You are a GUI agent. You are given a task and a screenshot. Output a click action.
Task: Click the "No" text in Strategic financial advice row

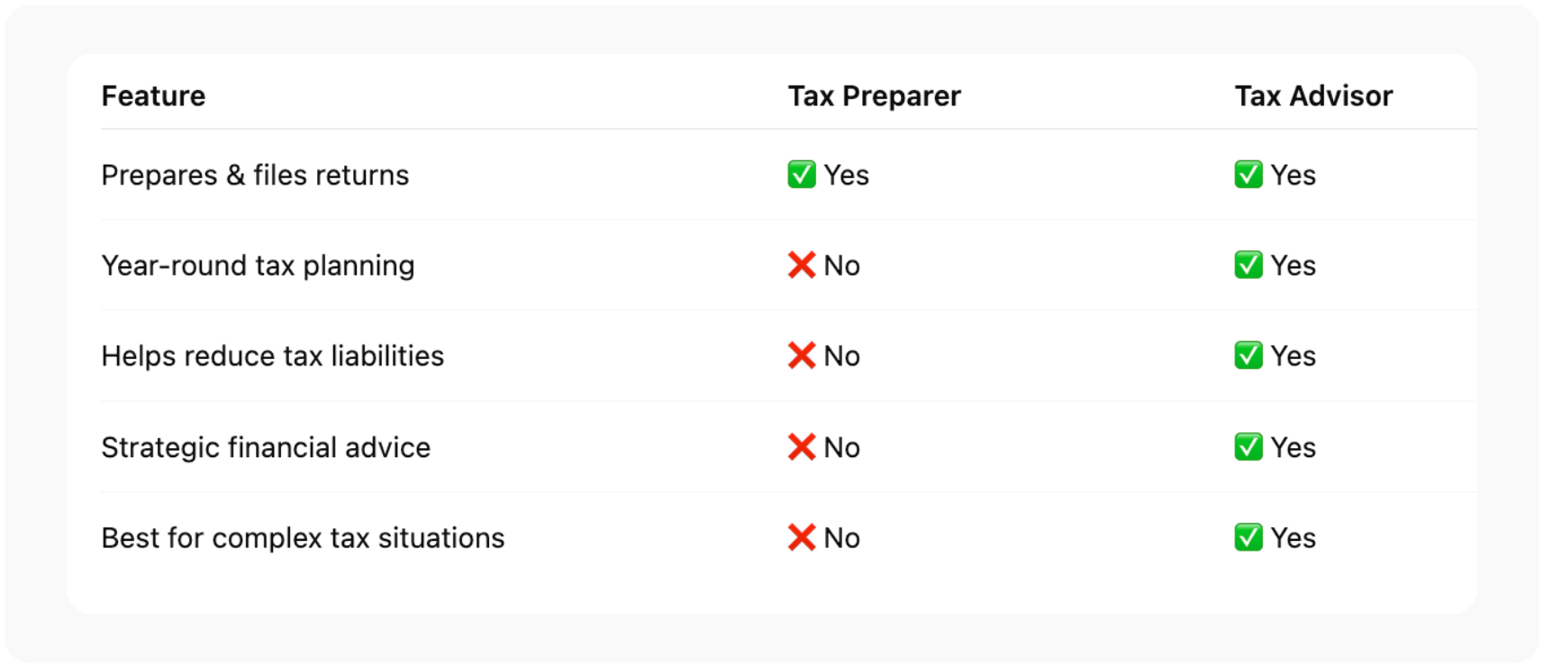tap(842, 447)
